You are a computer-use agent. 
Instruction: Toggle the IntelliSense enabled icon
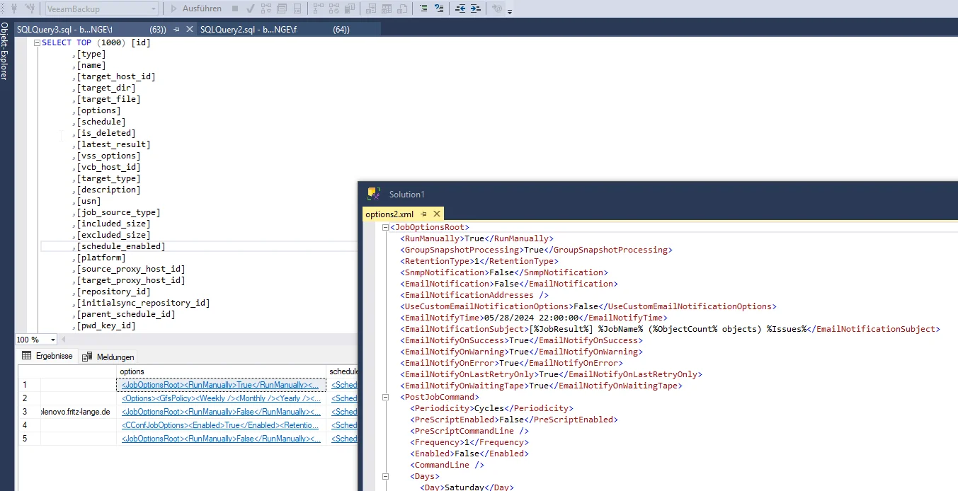click(297, 8)
